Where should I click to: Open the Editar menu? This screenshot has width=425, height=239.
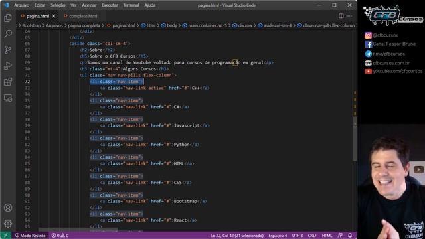point(40,5)
